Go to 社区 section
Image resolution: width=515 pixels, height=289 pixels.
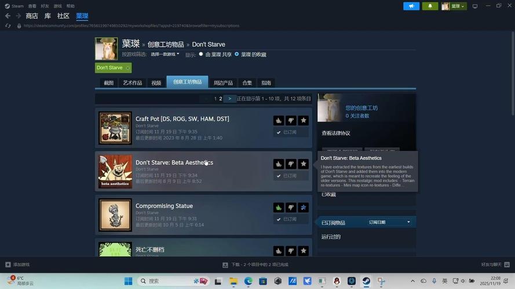[63, 16]
